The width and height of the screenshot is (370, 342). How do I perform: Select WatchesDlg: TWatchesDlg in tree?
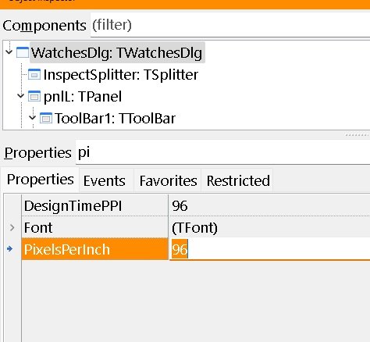pos(117,53)
